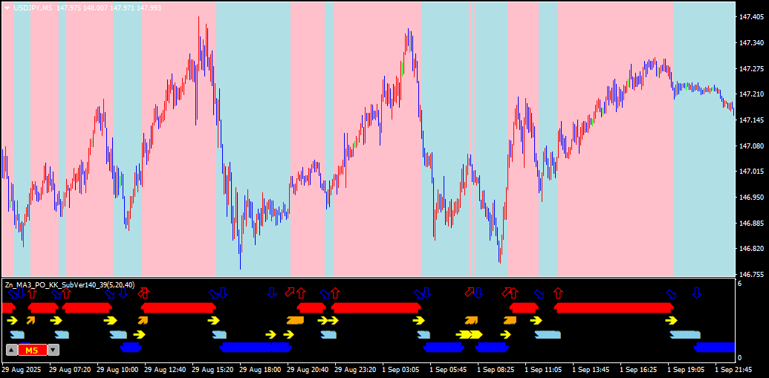Click the 29 Aug 2025 date label
The width and height of the screenshot is (769, 378).
[21, 368]
